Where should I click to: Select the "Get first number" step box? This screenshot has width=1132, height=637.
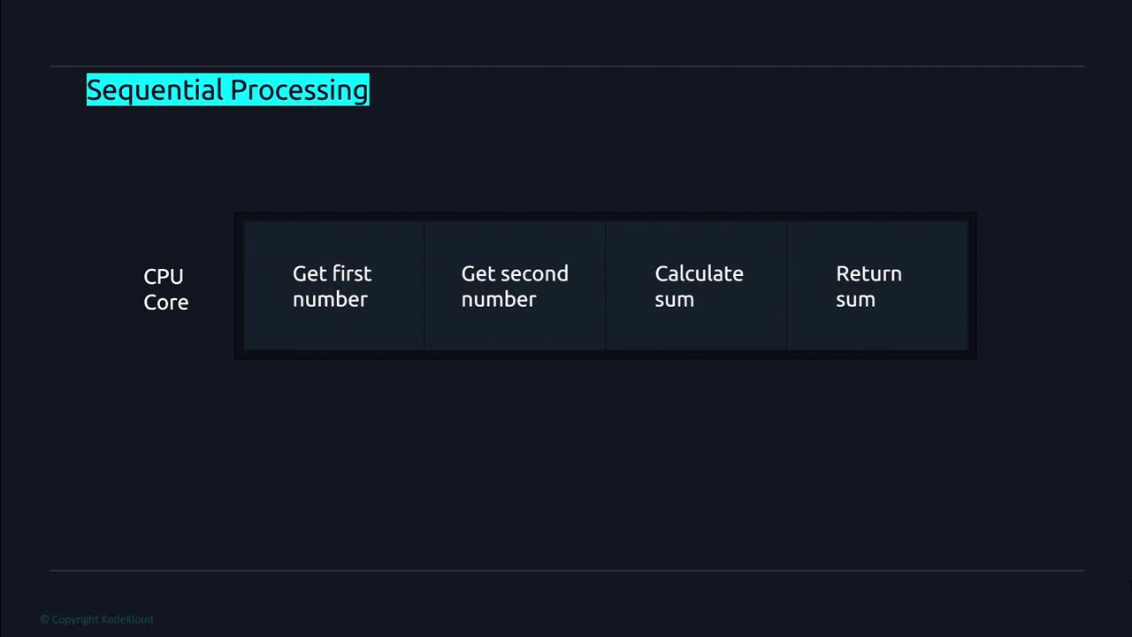[x=333, y=286]
